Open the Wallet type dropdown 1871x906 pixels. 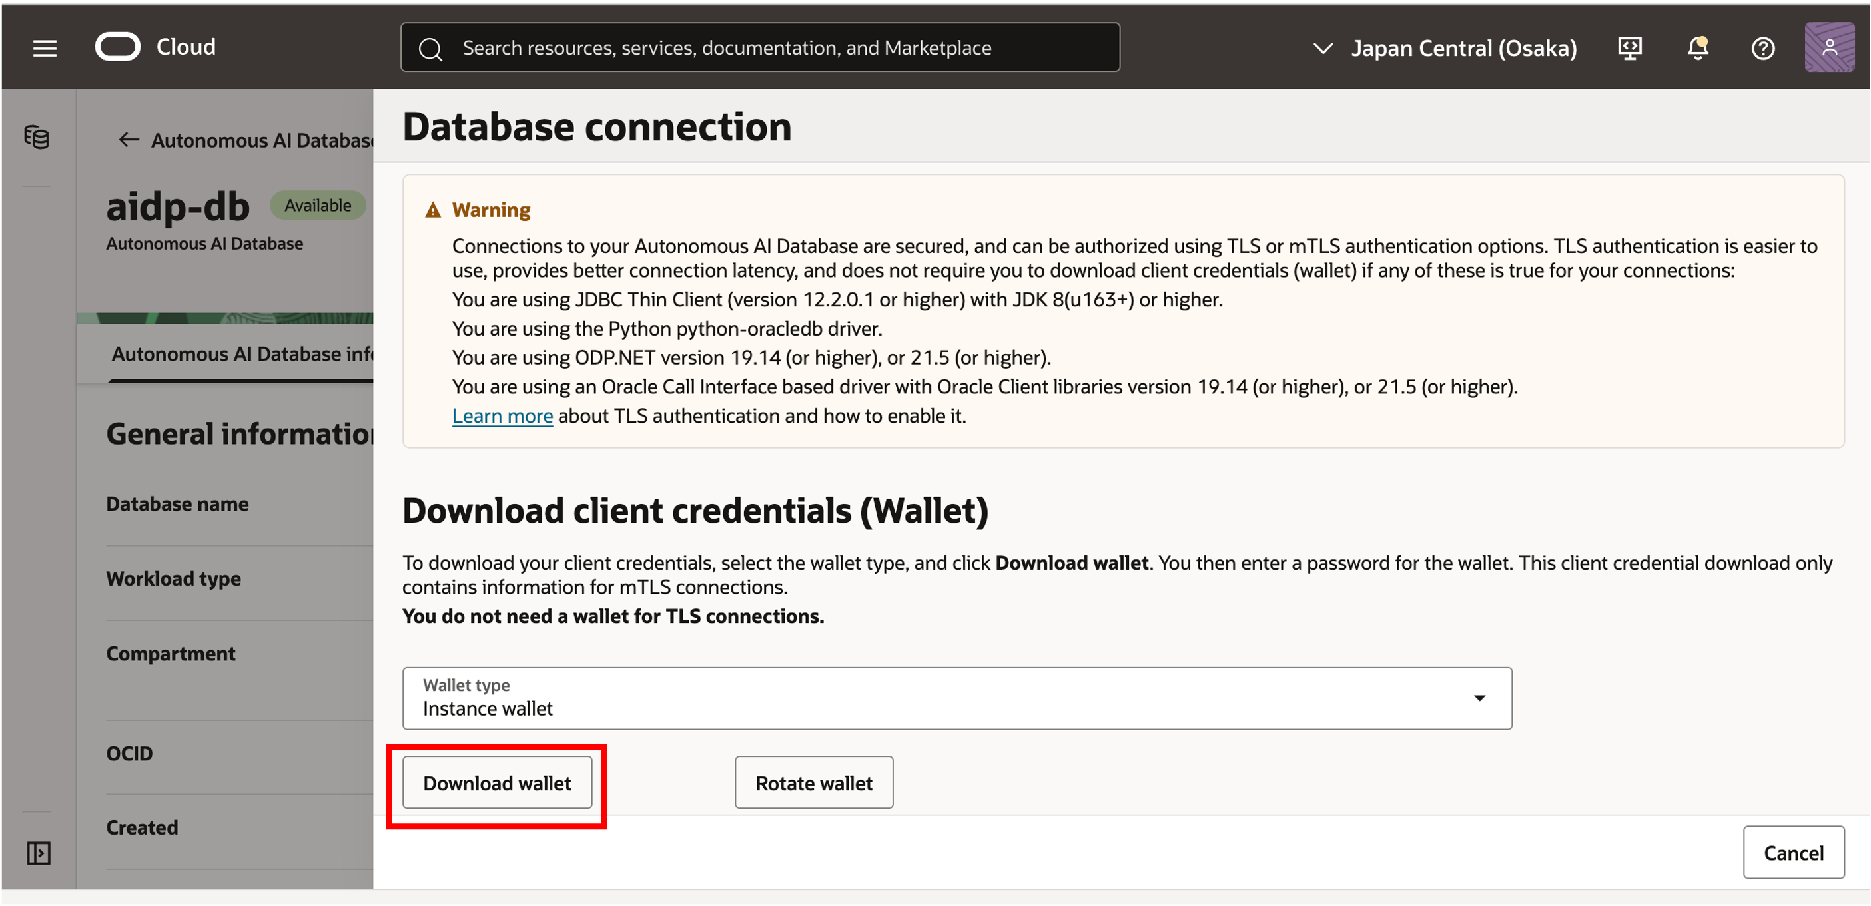[956, 698]
